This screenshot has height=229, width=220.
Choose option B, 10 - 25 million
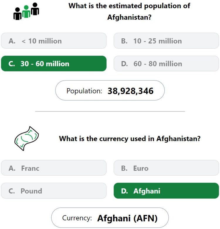coord(166,41)
